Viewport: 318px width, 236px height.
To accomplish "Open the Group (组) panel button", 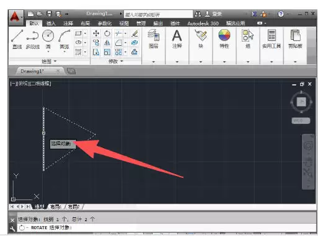I will [x=248, y=39].
